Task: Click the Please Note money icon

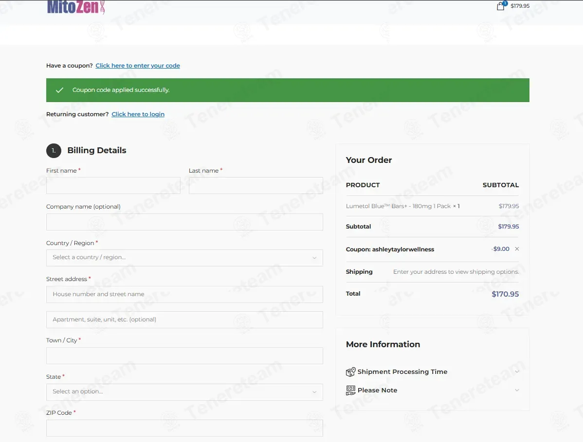Action: (x=350, y=390)
